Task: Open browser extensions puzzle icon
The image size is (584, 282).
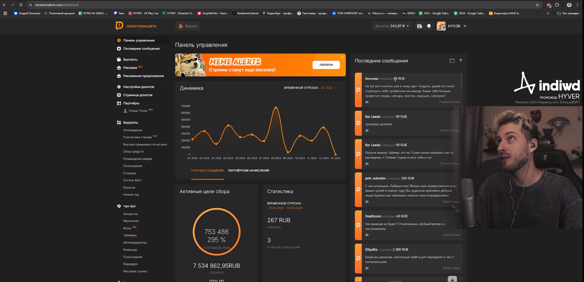Action: click(557, 5)
